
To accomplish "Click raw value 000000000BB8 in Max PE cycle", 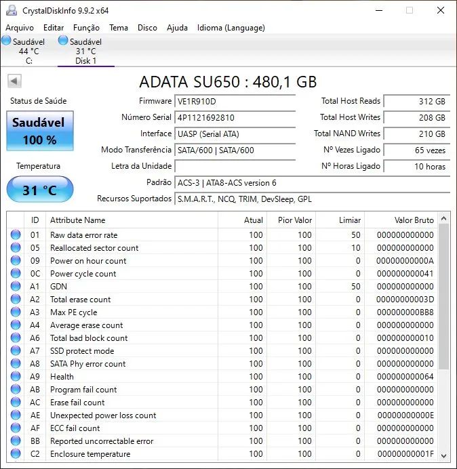I will (x=405, y=312).
